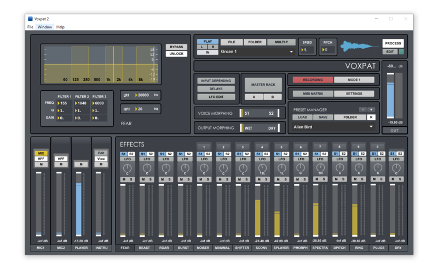Click the minus icon in Preset Manager

click(x=362, y=110)
